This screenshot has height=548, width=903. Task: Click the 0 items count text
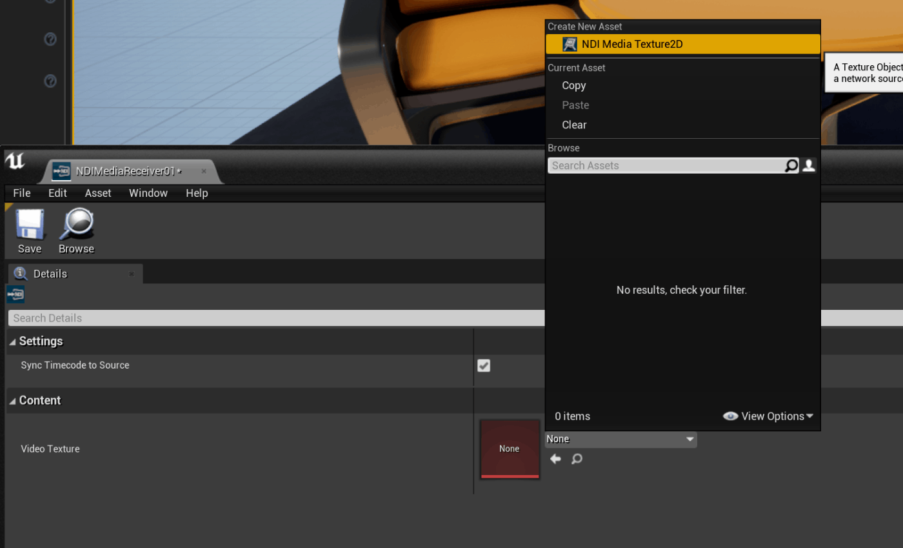click(x=572, y=416)
